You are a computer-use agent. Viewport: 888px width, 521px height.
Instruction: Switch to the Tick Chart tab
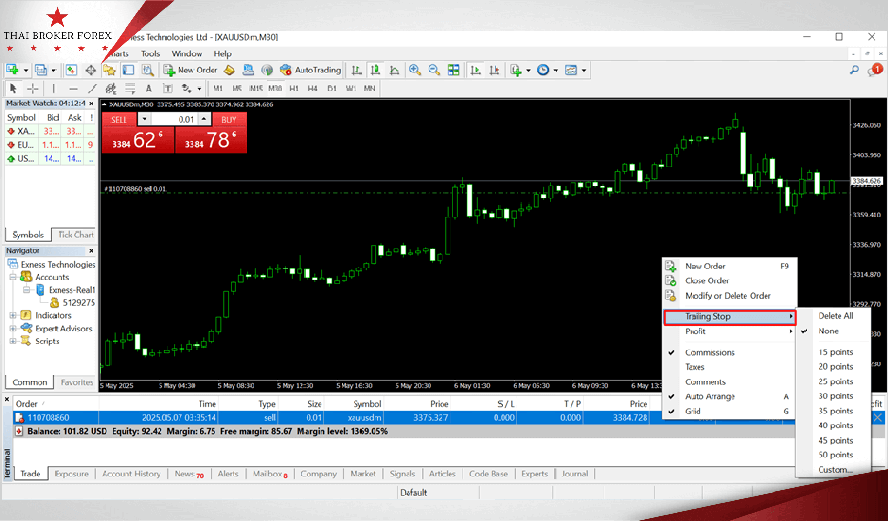[x=75, y=235]
